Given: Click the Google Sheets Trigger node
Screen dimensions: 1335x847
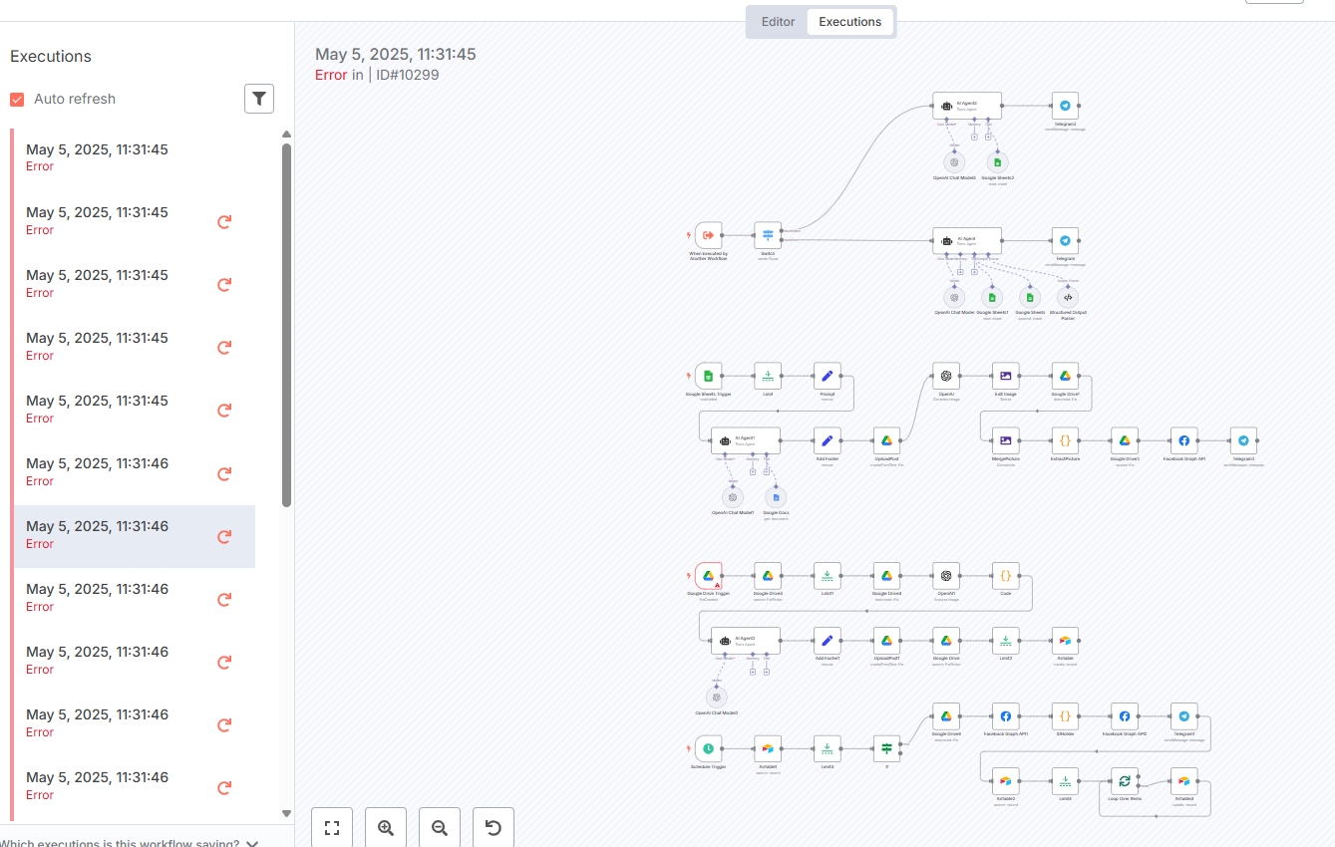Looking at the screenshot, I should pyautogui.click(x=708, y=376).
